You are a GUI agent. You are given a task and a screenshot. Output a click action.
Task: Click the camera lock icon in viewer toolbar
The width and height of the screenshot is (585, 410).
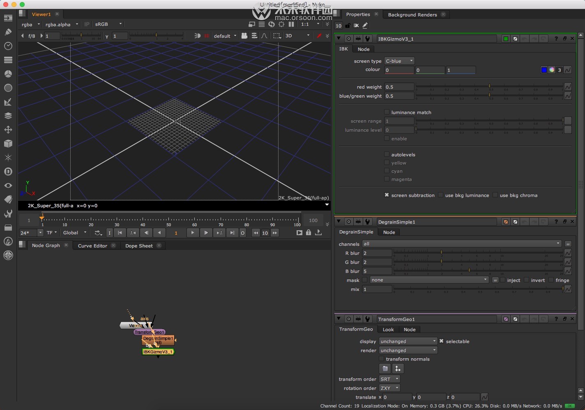(x=244, y=36)
